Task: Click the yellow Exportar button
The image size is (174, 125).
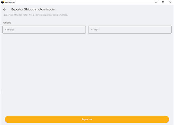Action: pyautogui.click(x=87, y=119)
